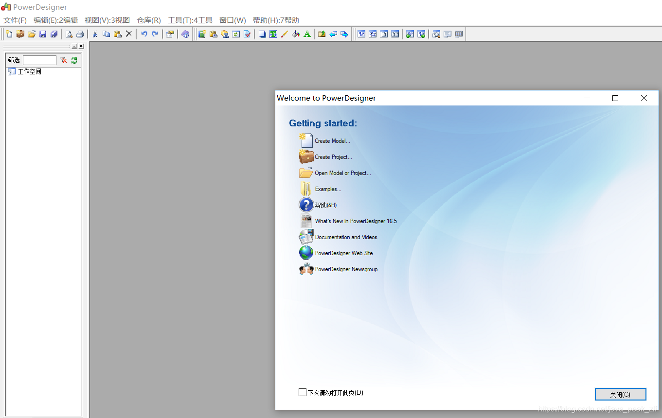Click the second diagram window toolbar icon
The width and height of the screenshot is (662, 418).
[373, 34]
